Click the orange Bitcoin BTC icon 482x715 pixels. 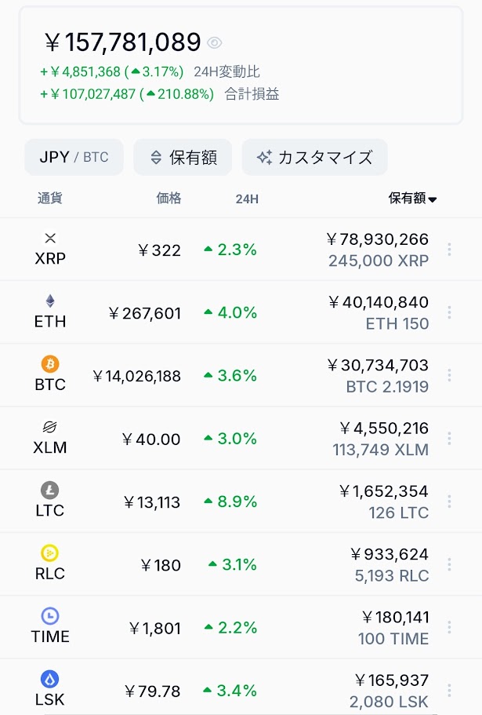(50, 364)
